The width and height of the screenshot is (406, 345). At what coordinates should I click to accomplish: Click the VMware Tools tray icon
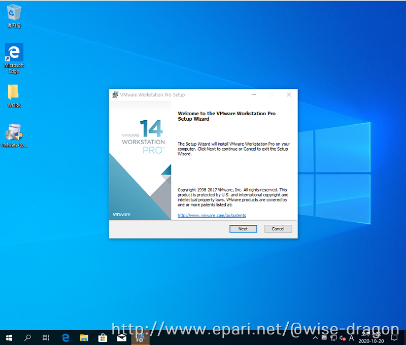[x=324, y=337]
